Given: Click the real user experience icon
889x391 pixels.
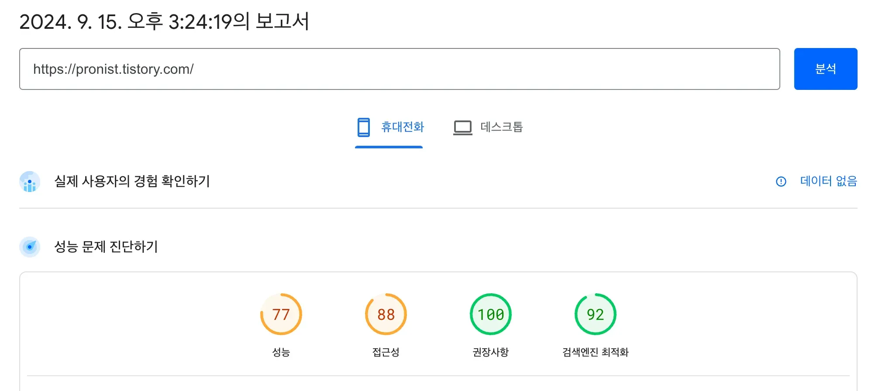Looking at the screenshot, I should click(30, 182).
